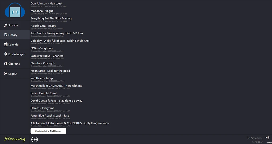Click the gmg headphones logo

point(15,10)
